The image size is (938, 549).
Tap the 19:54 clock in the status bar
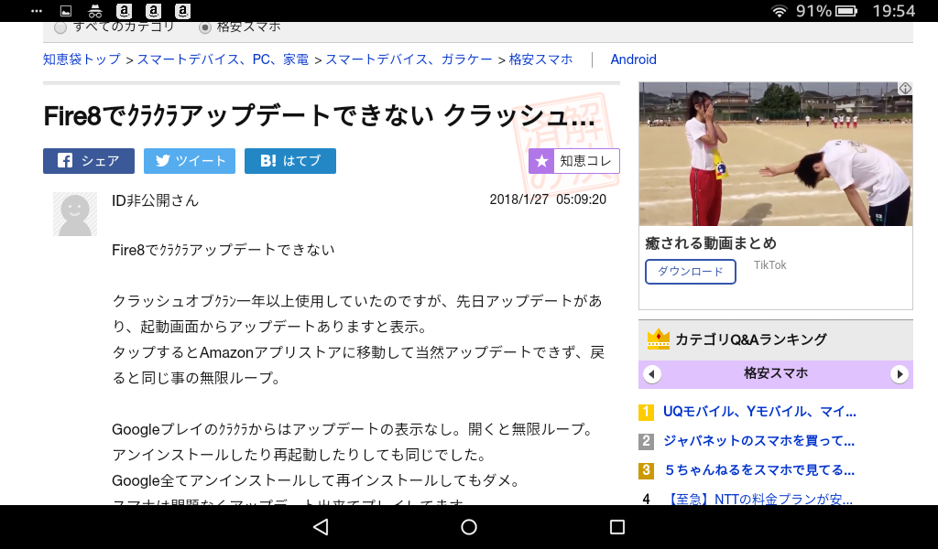(x=894, y=11)
